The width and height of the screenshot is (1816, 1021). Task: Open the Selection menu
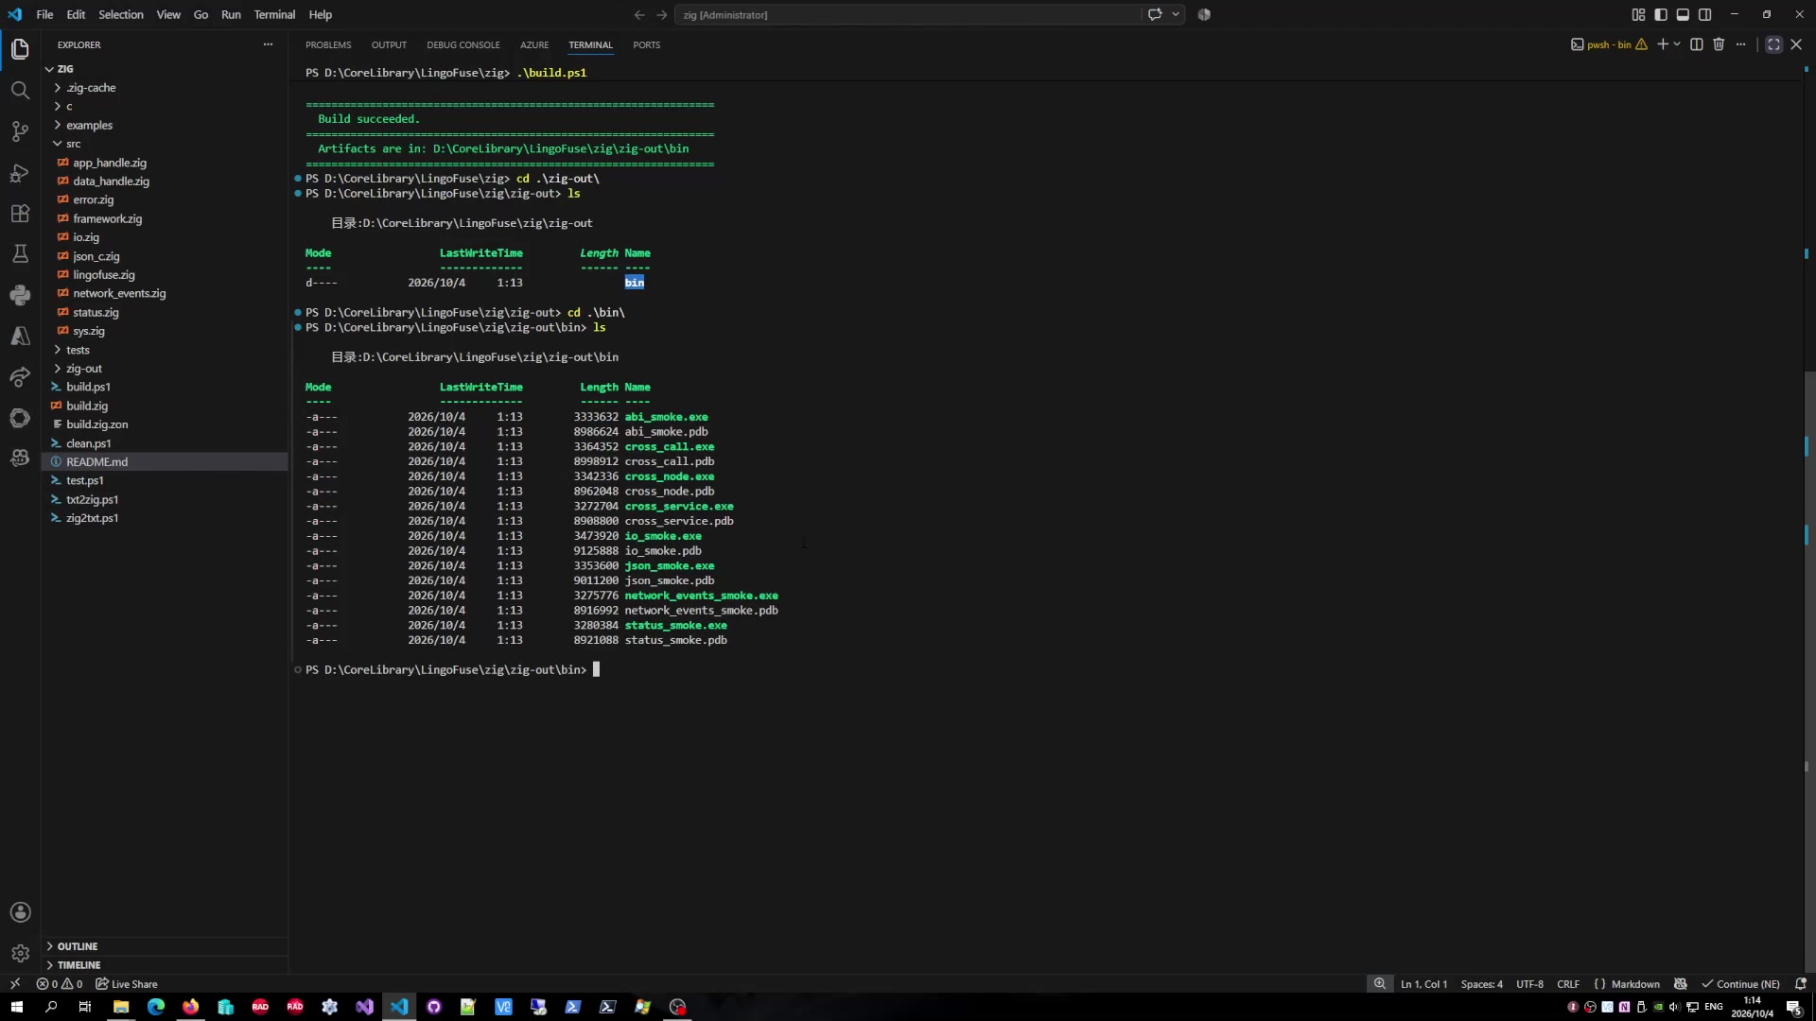pos(121,14)
